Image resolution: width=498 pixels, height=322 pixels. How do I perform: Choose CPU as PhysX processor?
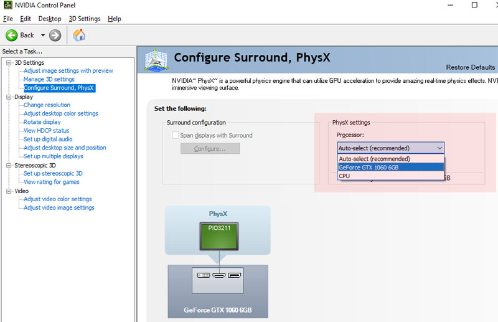click(391, 176)
